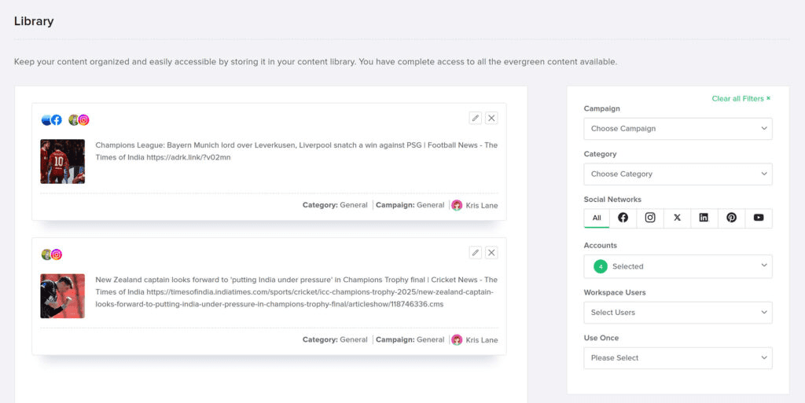Click Campaign: General on New Zealand post
805x403 pixels.
tap(410, 339)
